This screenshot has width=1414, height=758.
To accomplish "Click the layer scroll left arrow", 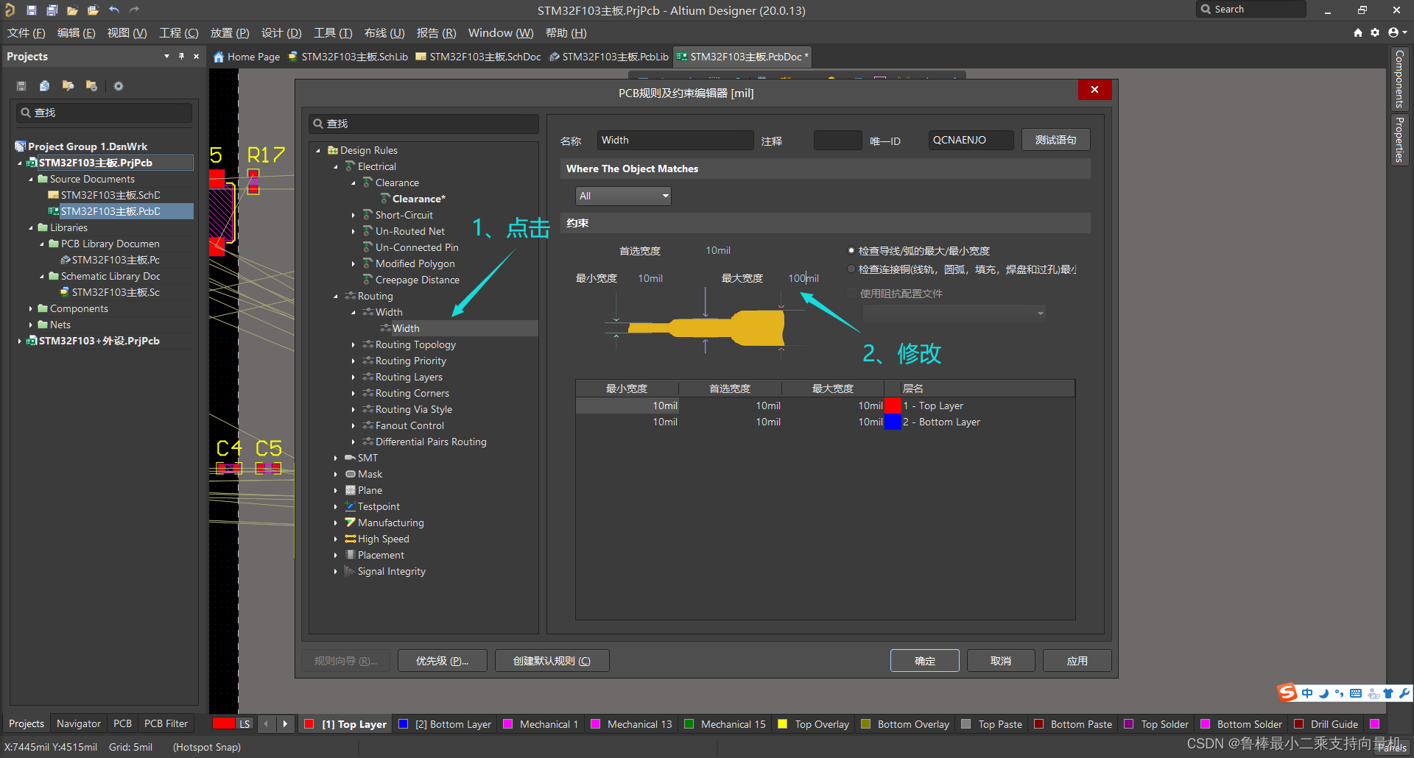I will coord(266,724).
